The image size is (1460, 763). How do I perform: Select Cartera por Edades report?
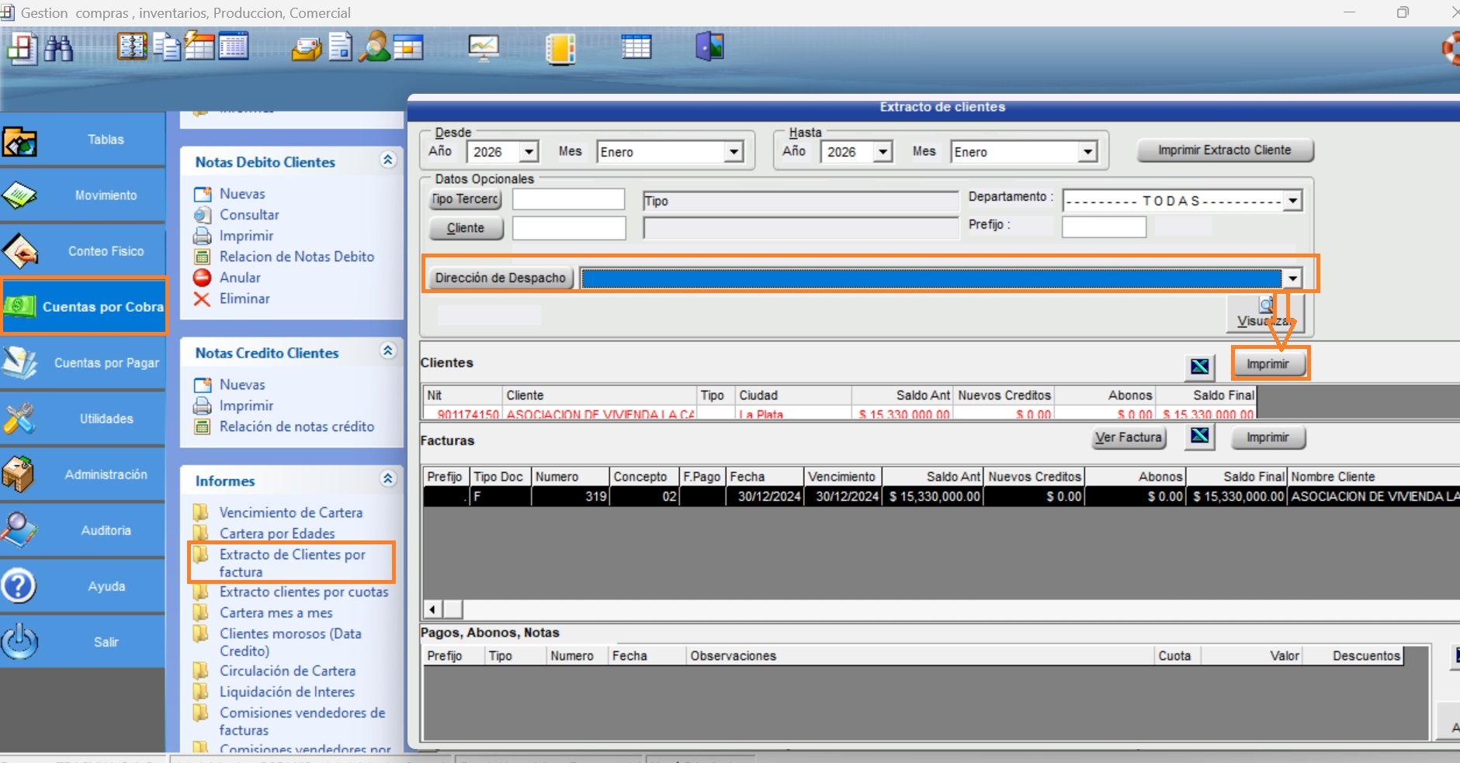coord(277,533)
